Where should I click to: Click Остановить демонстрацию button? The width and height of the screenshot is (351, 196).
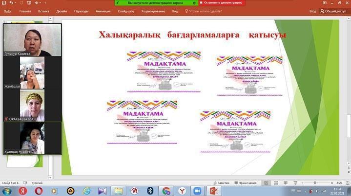219,3
